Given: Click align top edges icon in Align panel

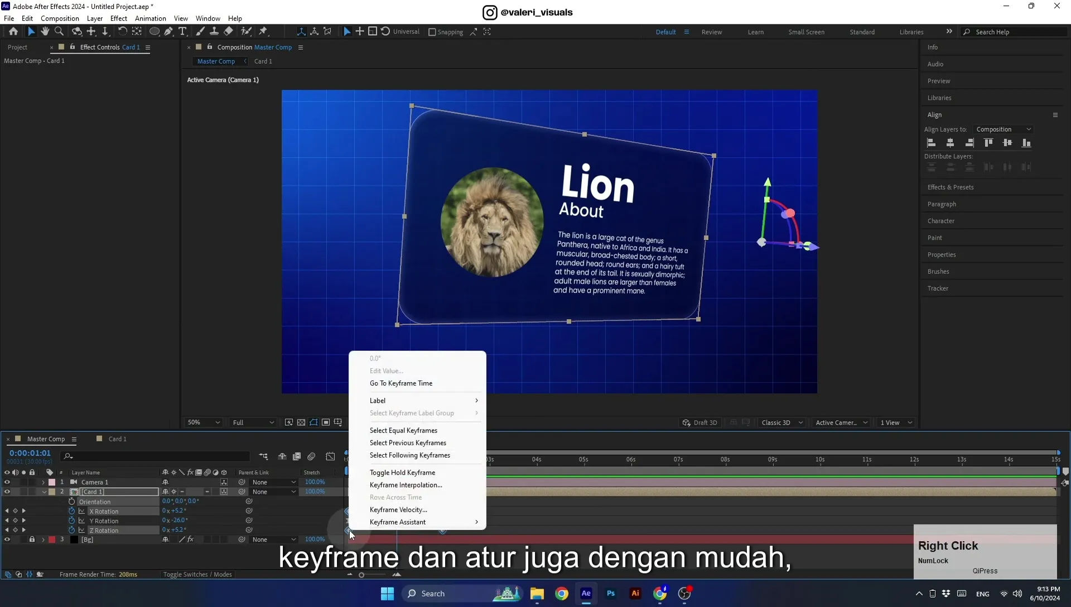Looking at the screenshot, I should tap(988, 143).
